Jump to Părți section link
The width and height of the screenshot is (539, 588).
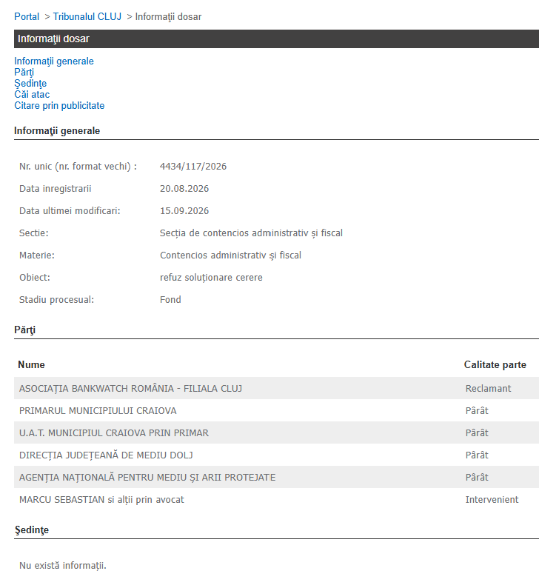(x=24, y=72)
